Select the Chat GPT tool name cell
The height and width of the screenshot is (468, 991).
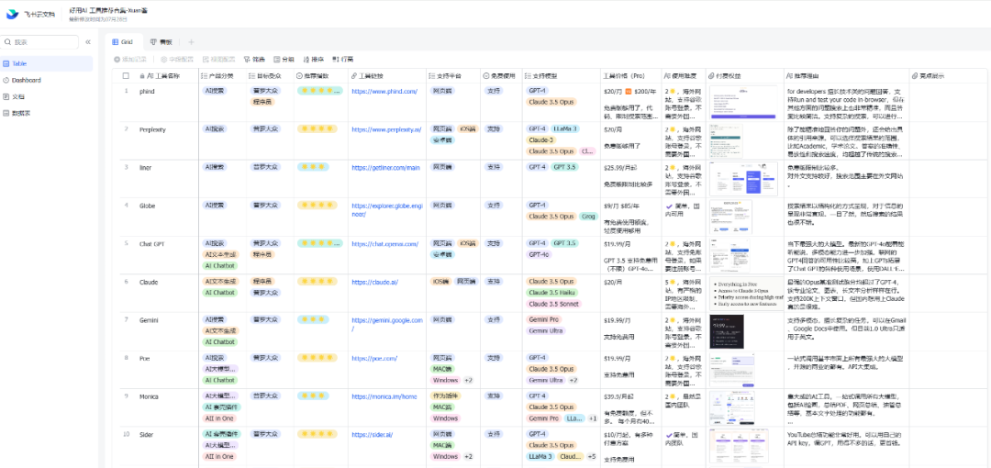point(167,255)
